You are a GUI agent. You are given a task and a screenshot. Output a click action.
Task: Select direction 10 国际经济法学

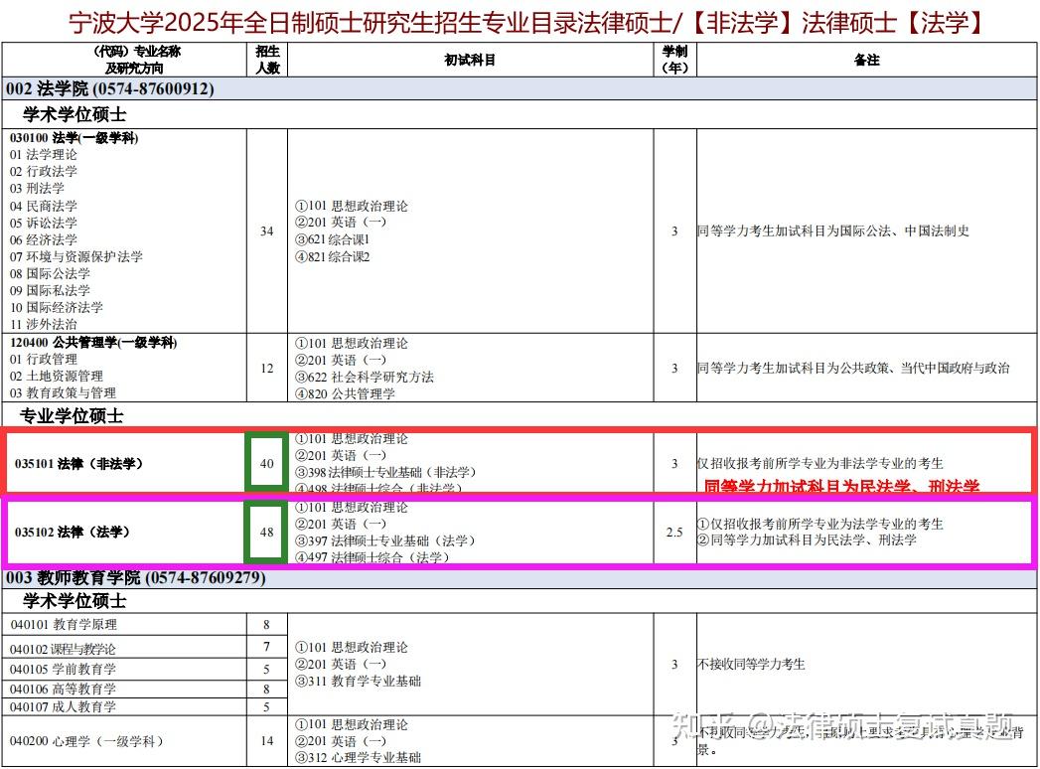point(57,307)
